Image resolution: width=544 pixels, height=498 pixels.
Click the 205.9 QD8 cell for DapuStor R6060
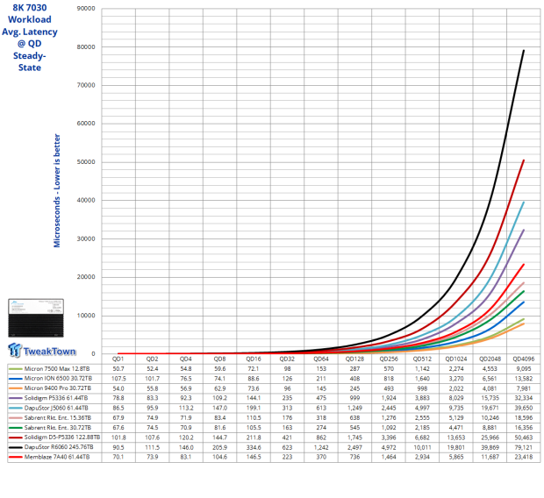coord(219,447)
